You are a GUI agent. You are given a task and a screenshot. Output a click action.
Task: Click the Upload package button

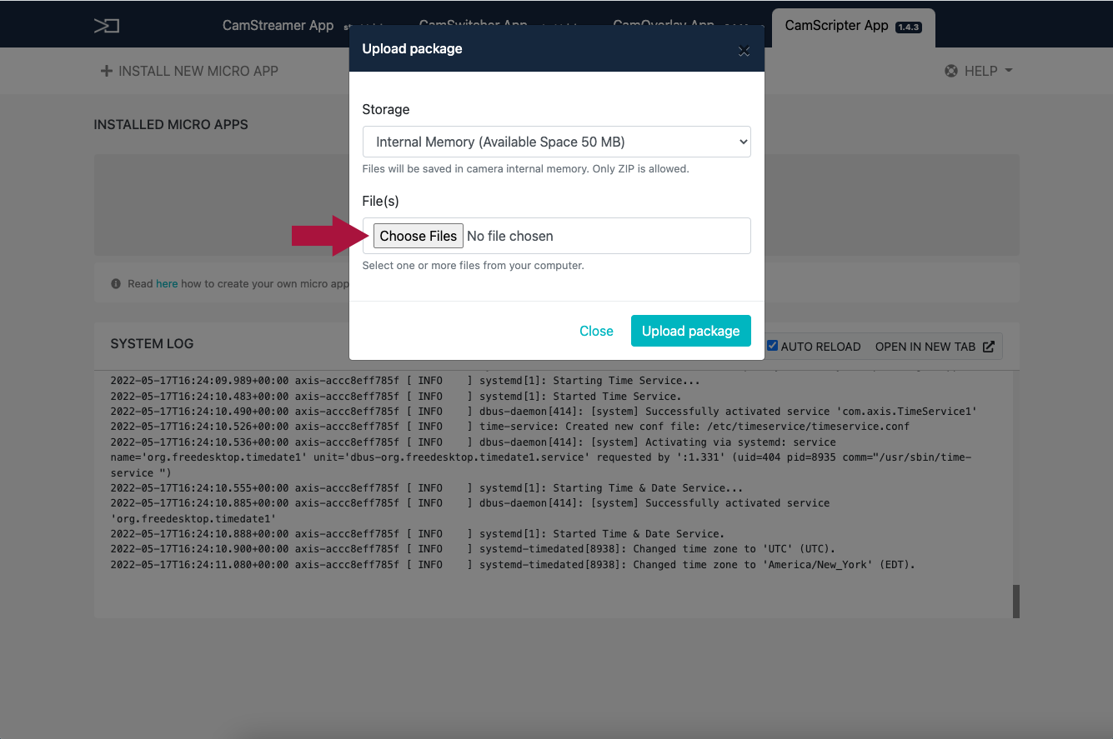click(691, 331)
